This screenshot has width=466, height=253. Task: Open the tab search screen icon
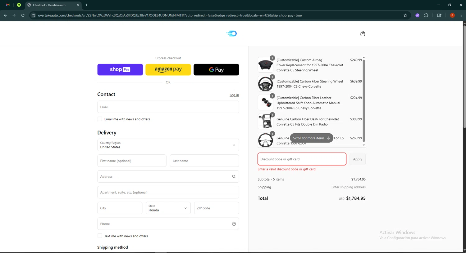(x=439, y=15)
